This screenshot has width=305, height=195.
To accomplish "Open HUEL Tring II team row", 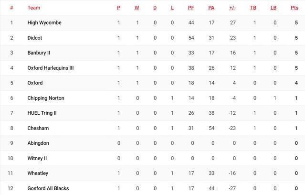I will [42, 113].
